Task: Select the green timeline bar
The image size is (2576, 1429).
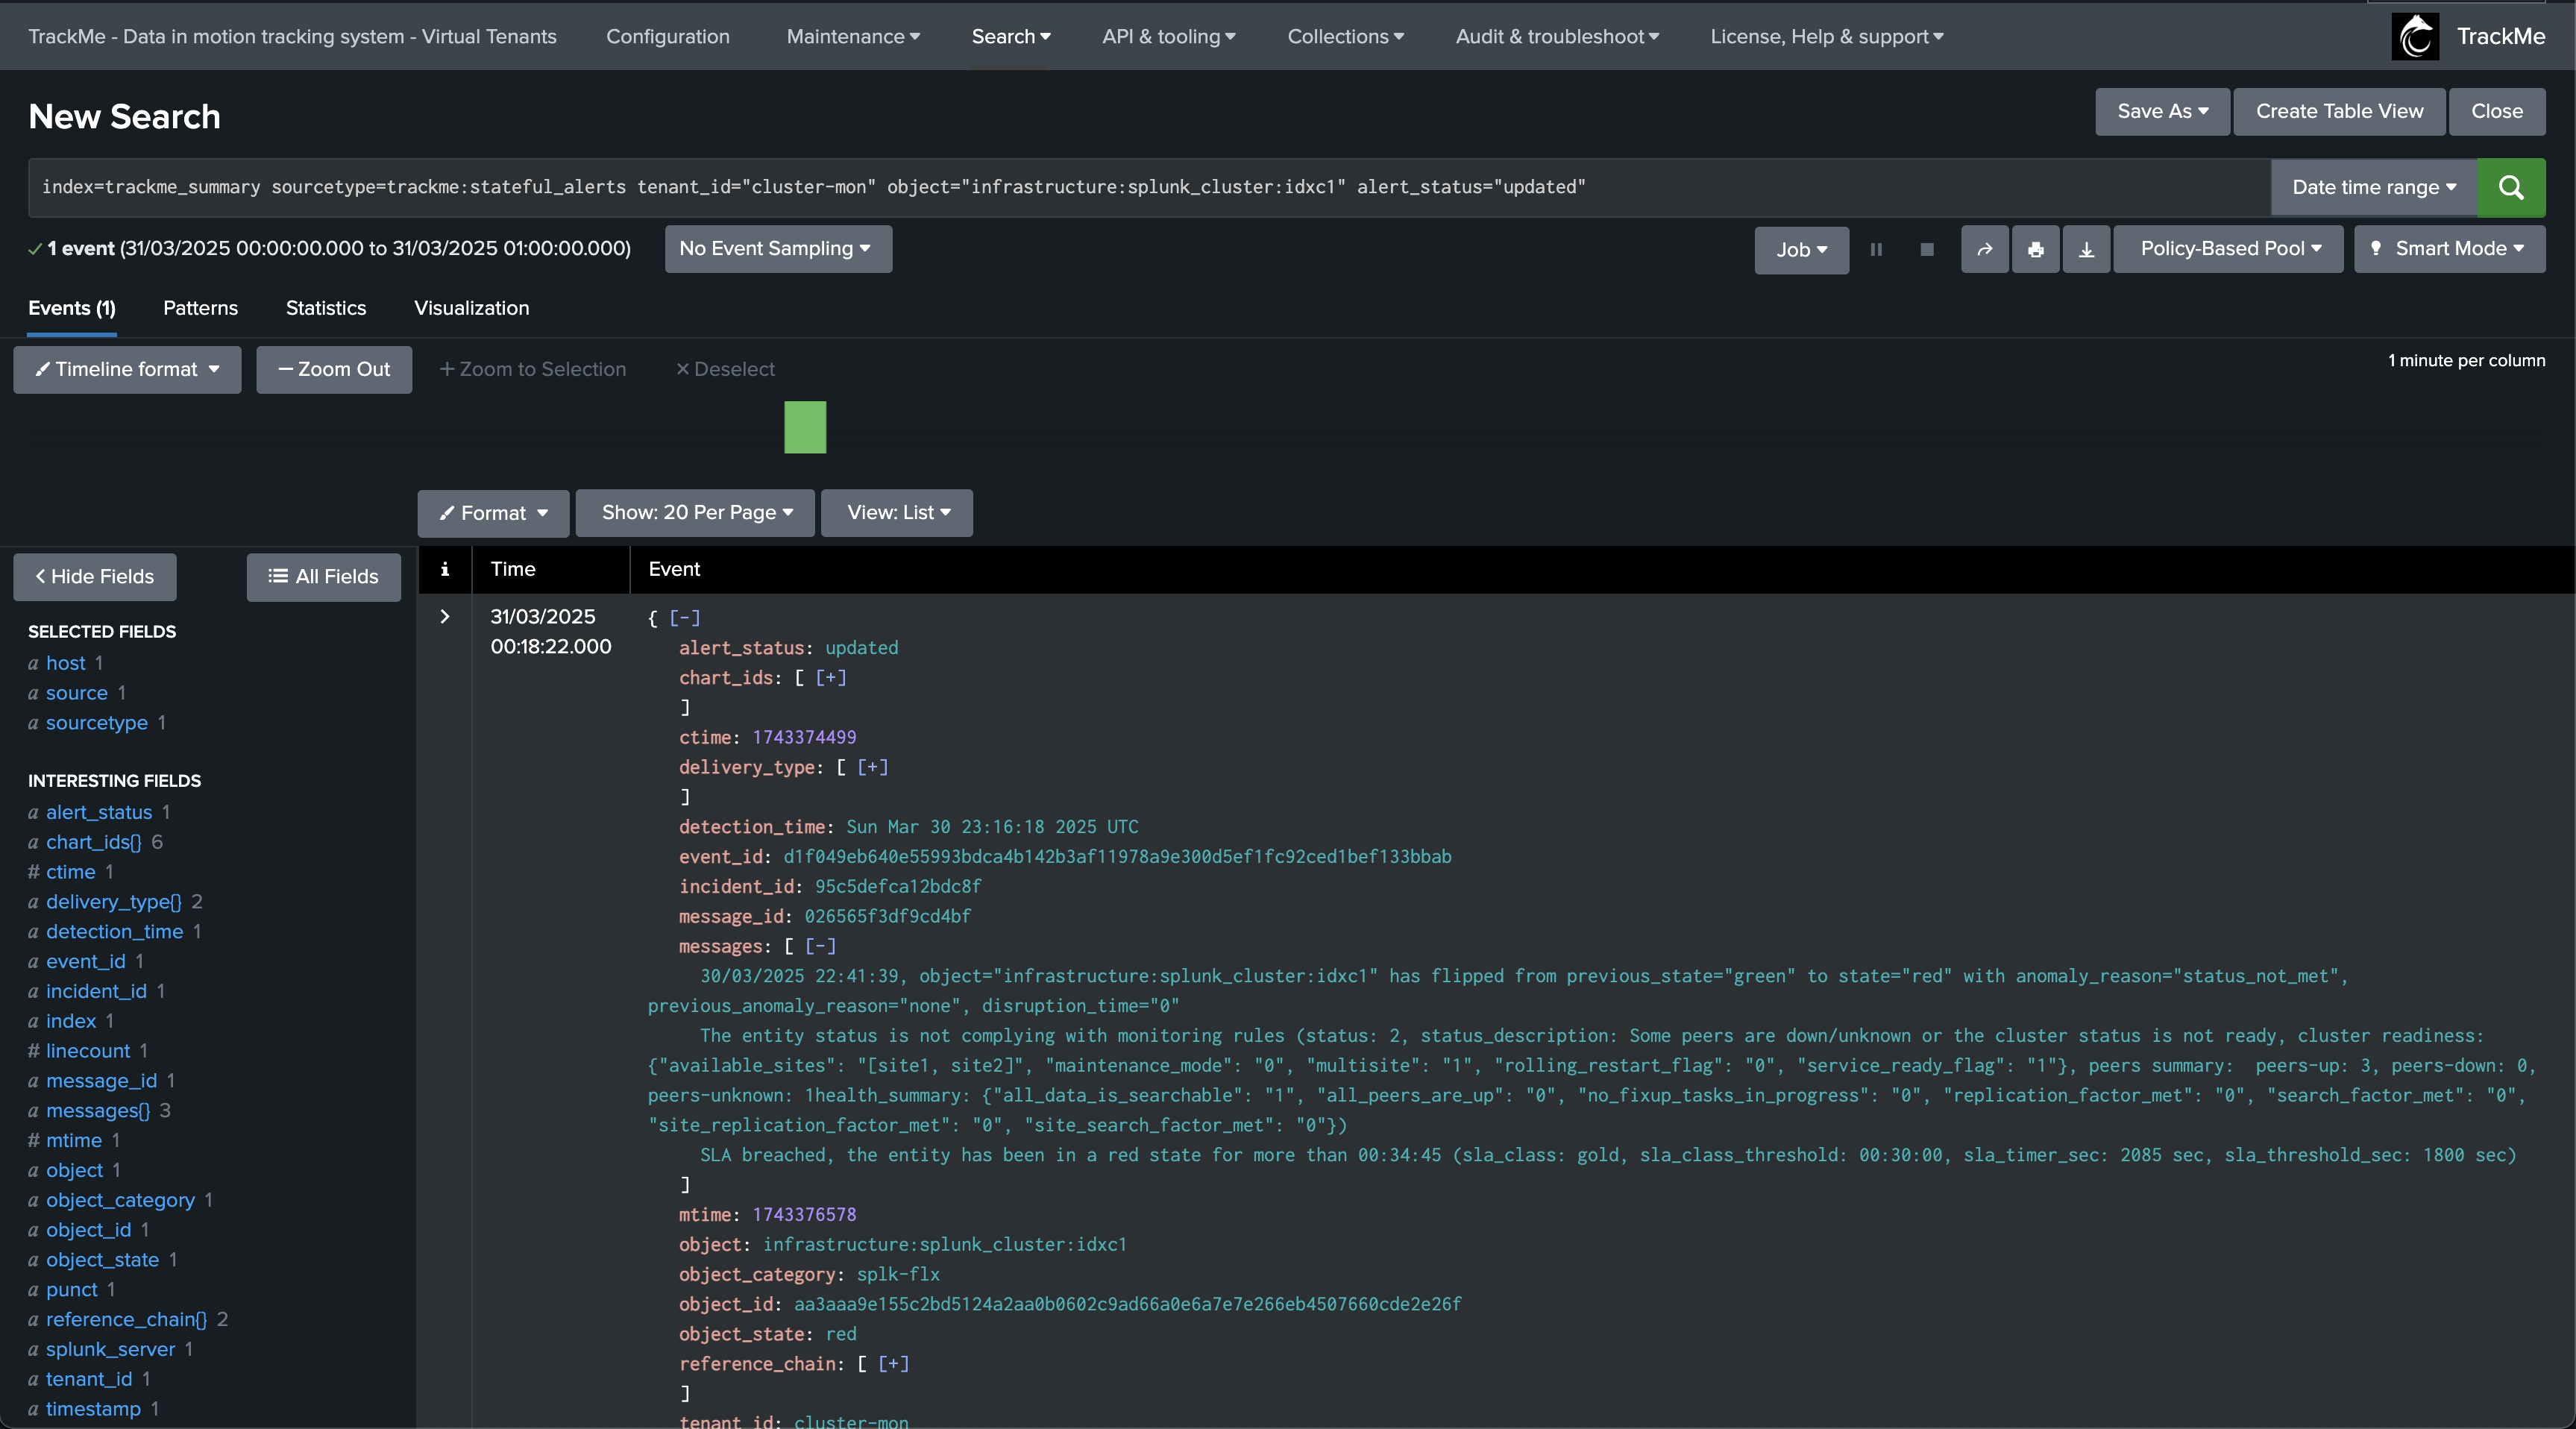Action: coord(805,427)
